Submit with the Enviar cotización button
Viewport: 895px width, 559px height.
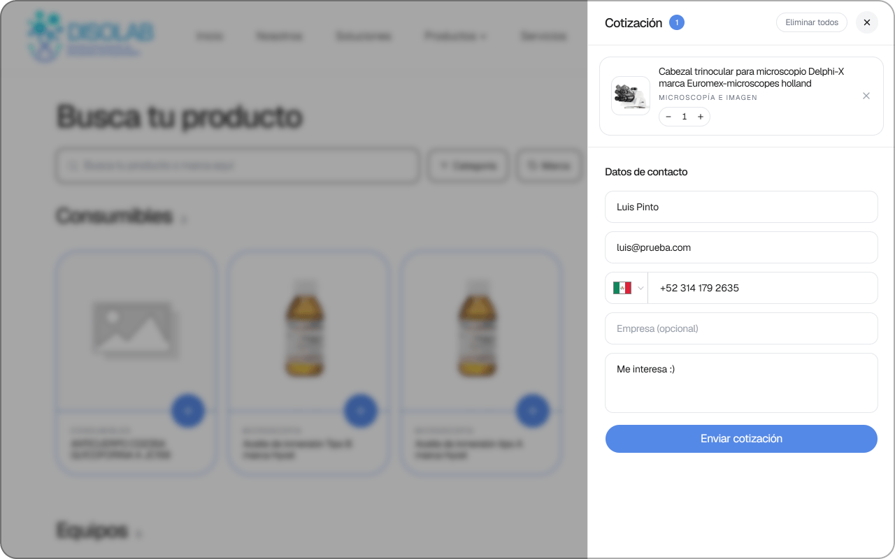point(741,439)
